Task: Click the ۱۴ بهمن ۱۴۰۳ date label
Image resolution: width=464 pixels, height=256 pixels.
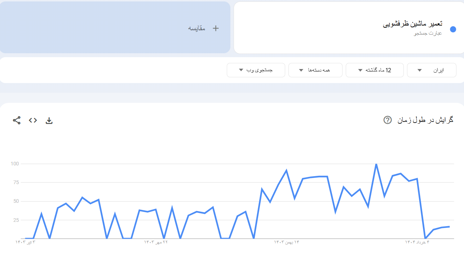Action: pos(287,242)
